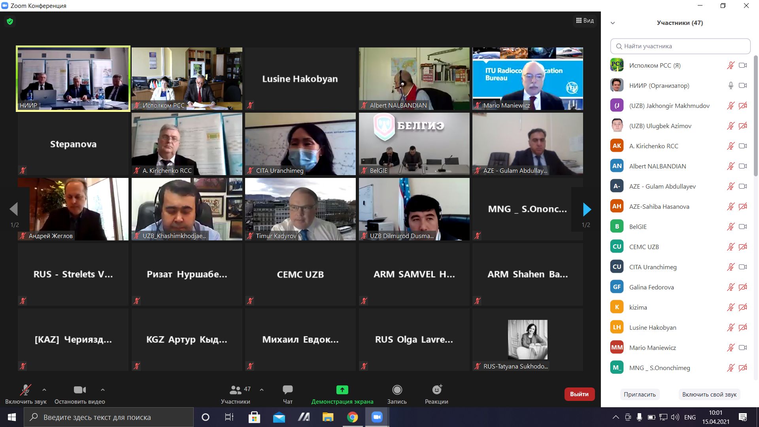Expand the arrow beside Участники count
759x427 pixels.
coord(262,390)
